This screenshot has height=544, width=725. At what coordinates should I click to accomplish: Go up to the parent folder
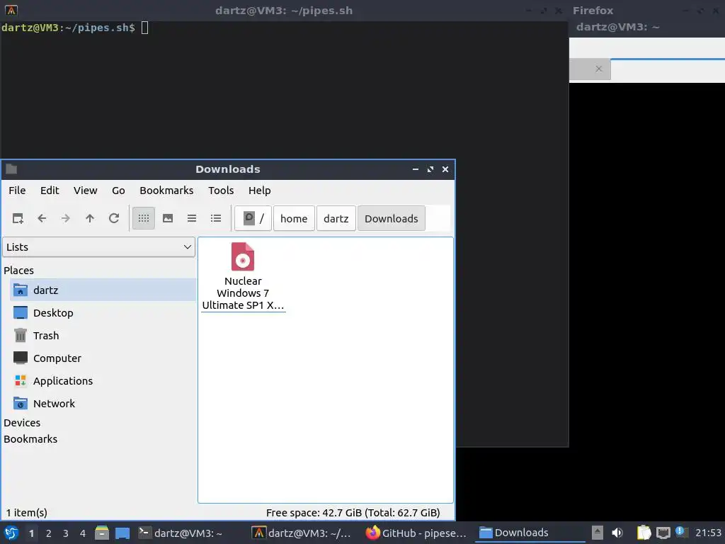point(90,218)
